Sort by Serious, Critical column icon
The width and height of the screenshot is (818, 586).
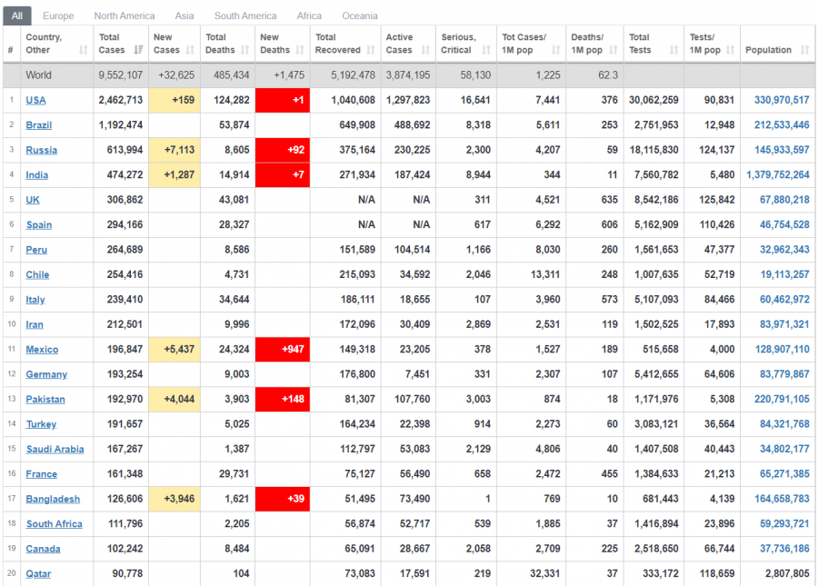coord(484,50)
